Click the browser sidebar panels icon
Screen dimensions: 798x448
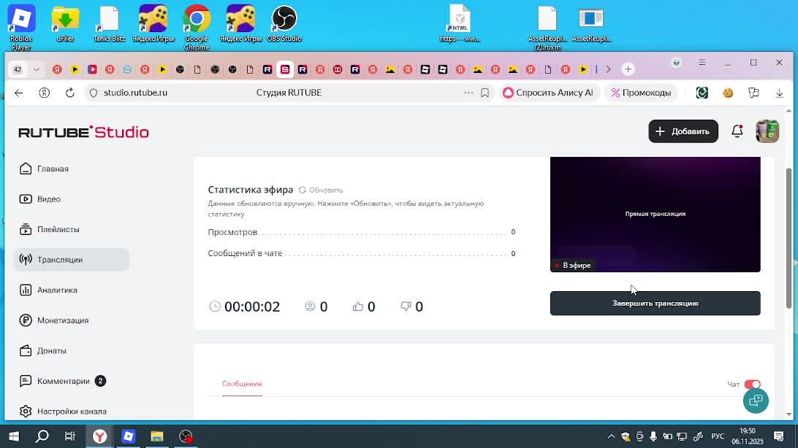point(753,93)
